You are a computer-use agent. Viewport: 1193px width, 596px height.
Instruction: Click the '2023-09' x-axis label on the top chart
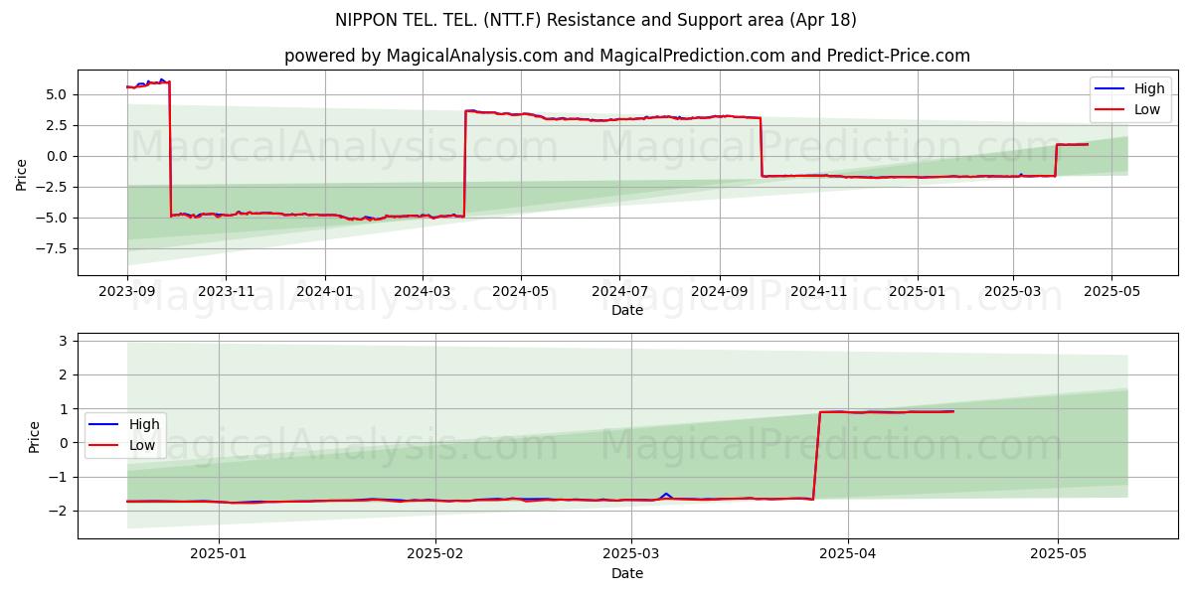point(127,293)
